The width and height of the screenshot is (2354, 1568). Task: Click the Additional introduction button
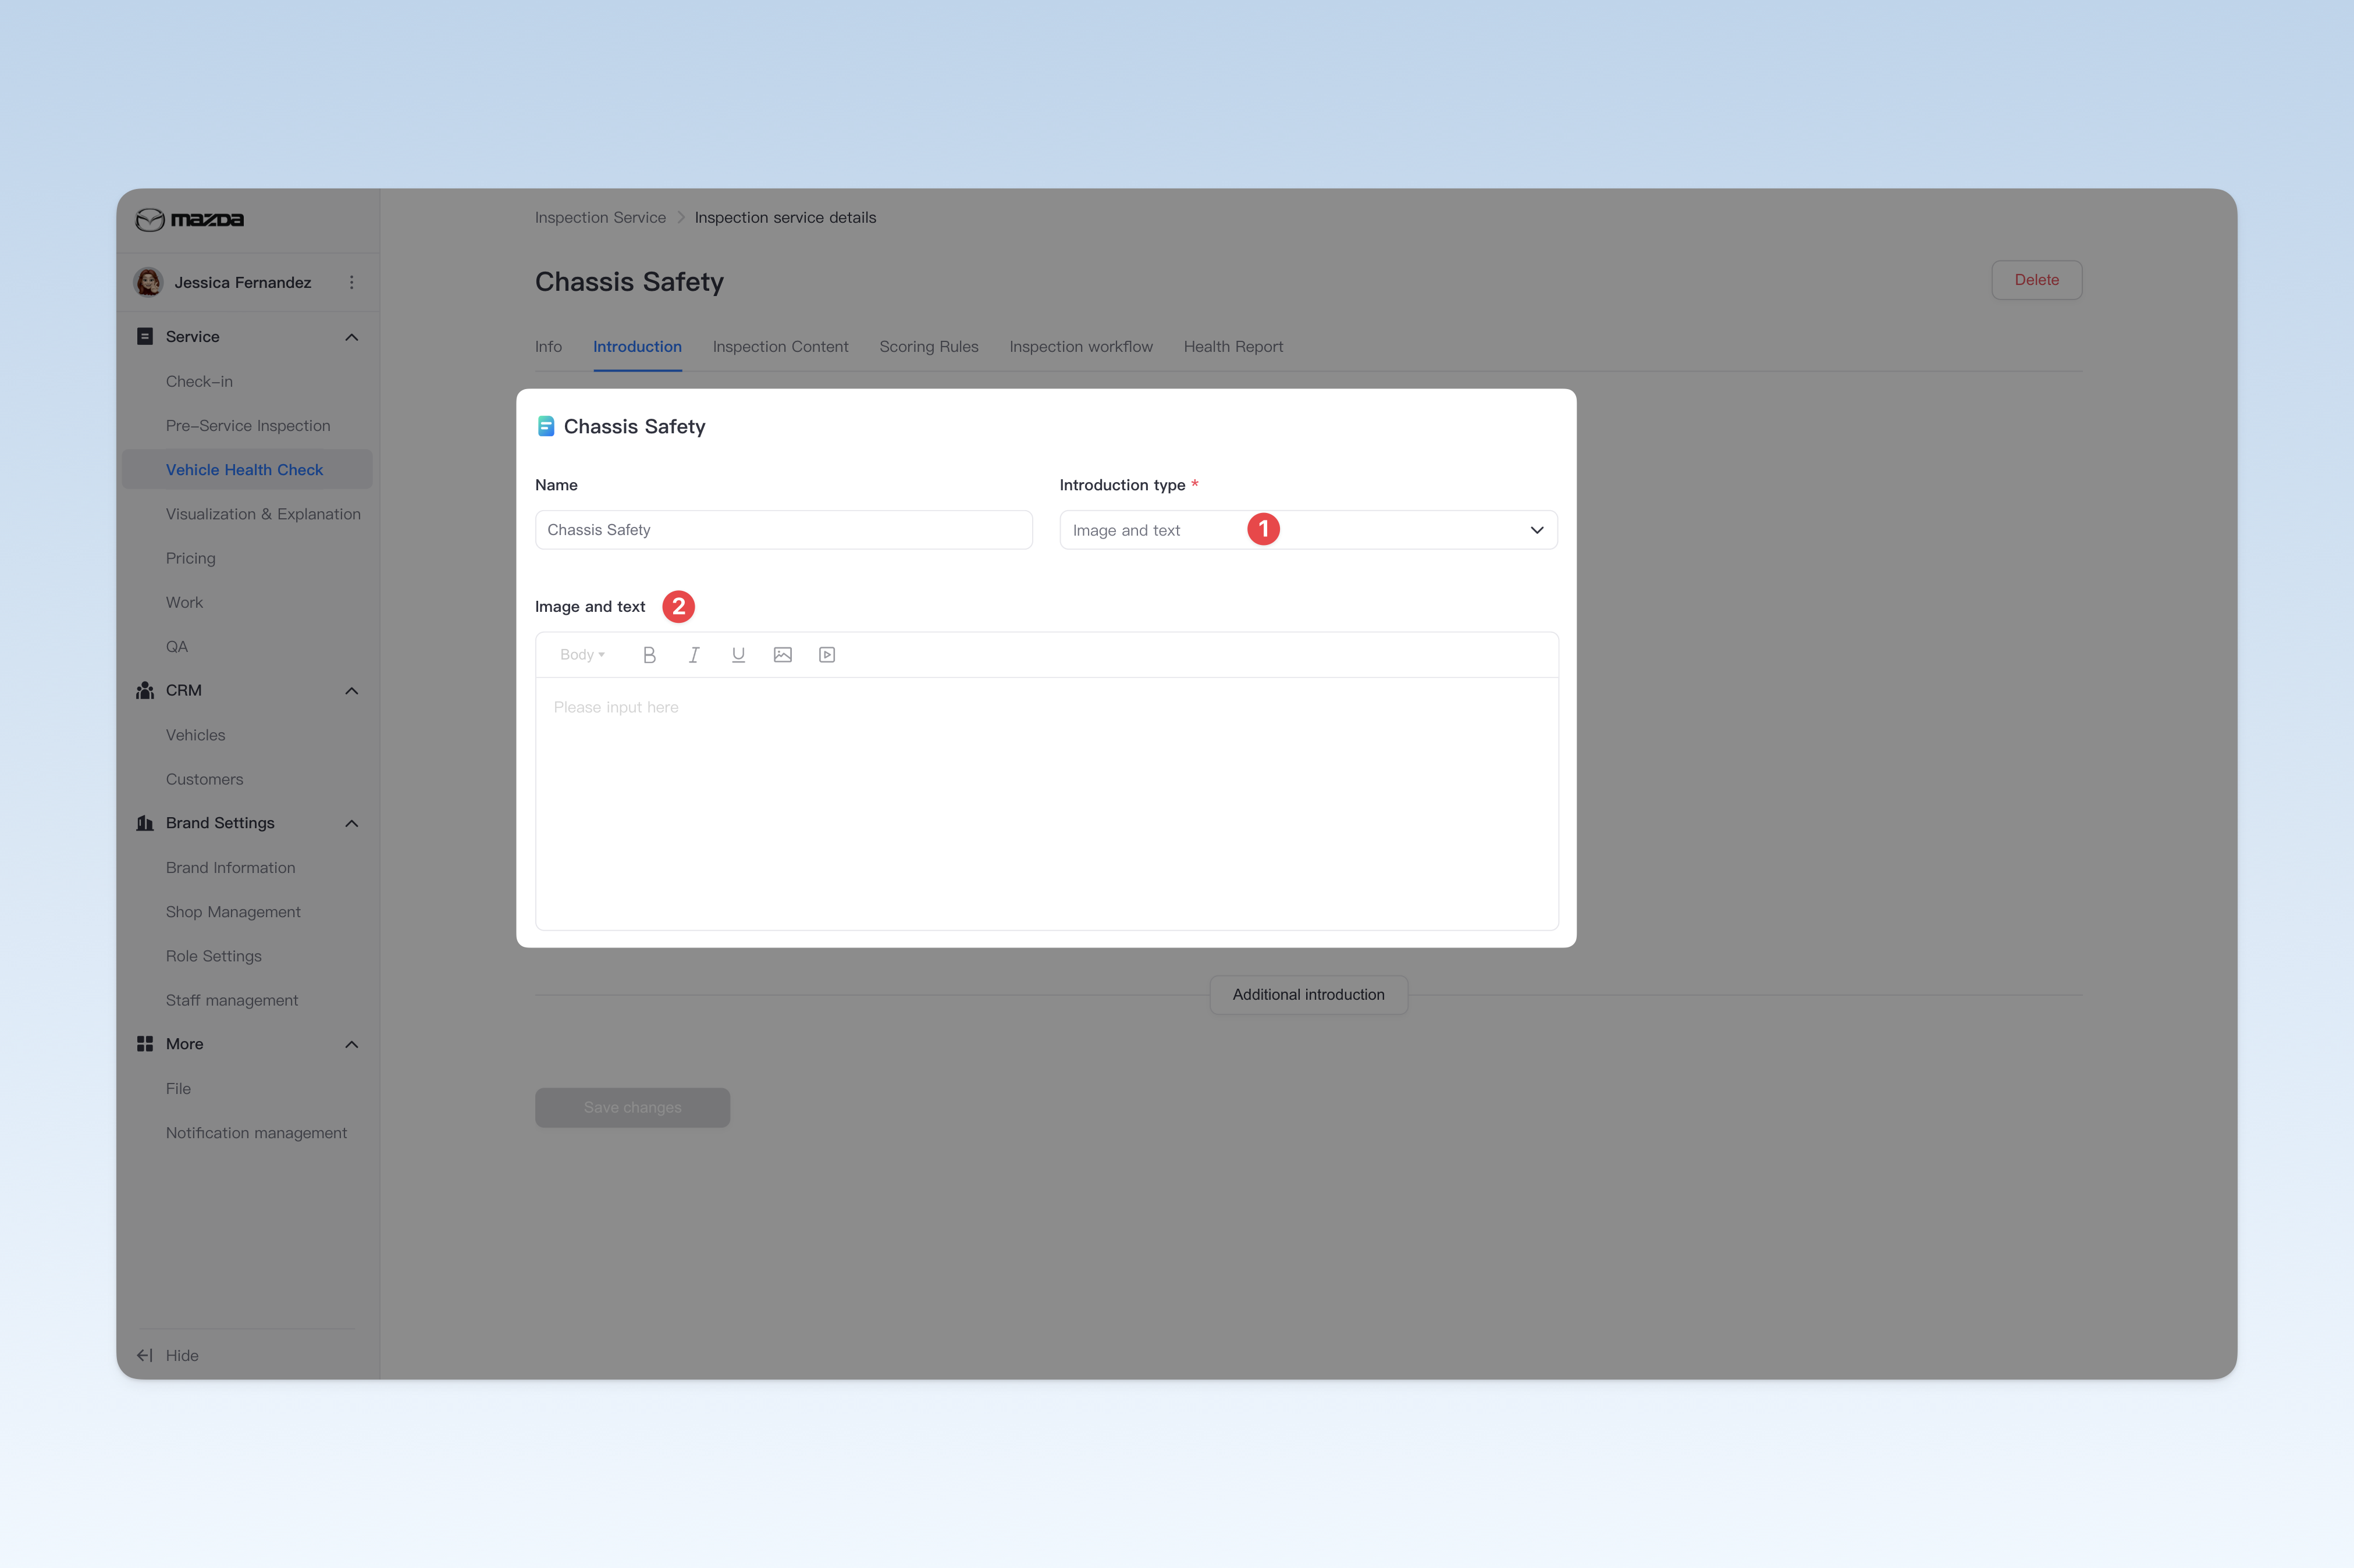(x=1308, y=995)
